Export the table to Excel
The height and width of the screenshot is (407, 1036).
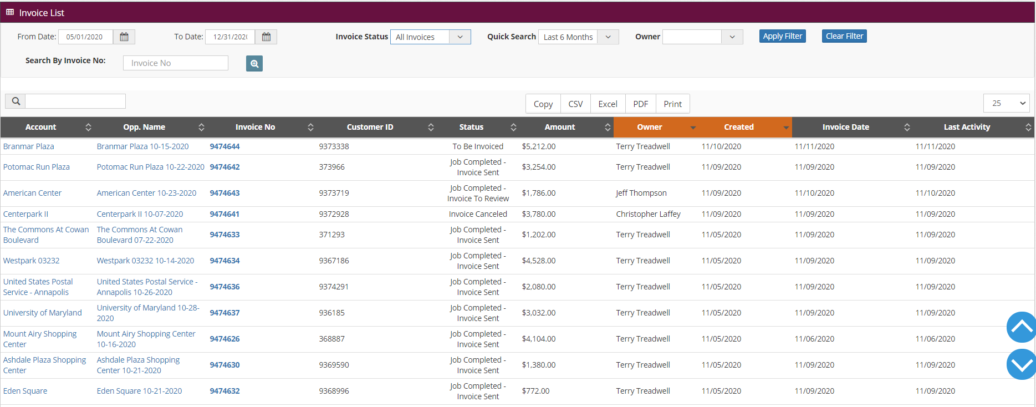pyautogui.click(x=608, y=104)
